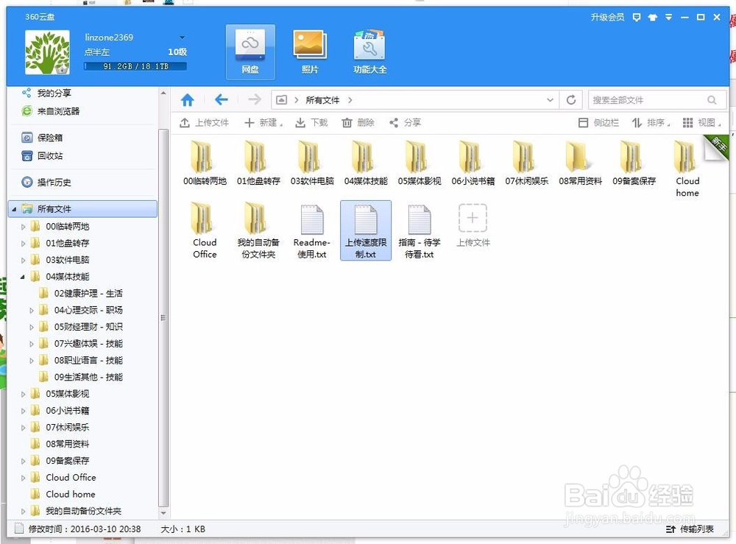Screen dimensions: 736x544
Task: Open 回收站 recycle bin in sidebar
Action: (42, 156)
